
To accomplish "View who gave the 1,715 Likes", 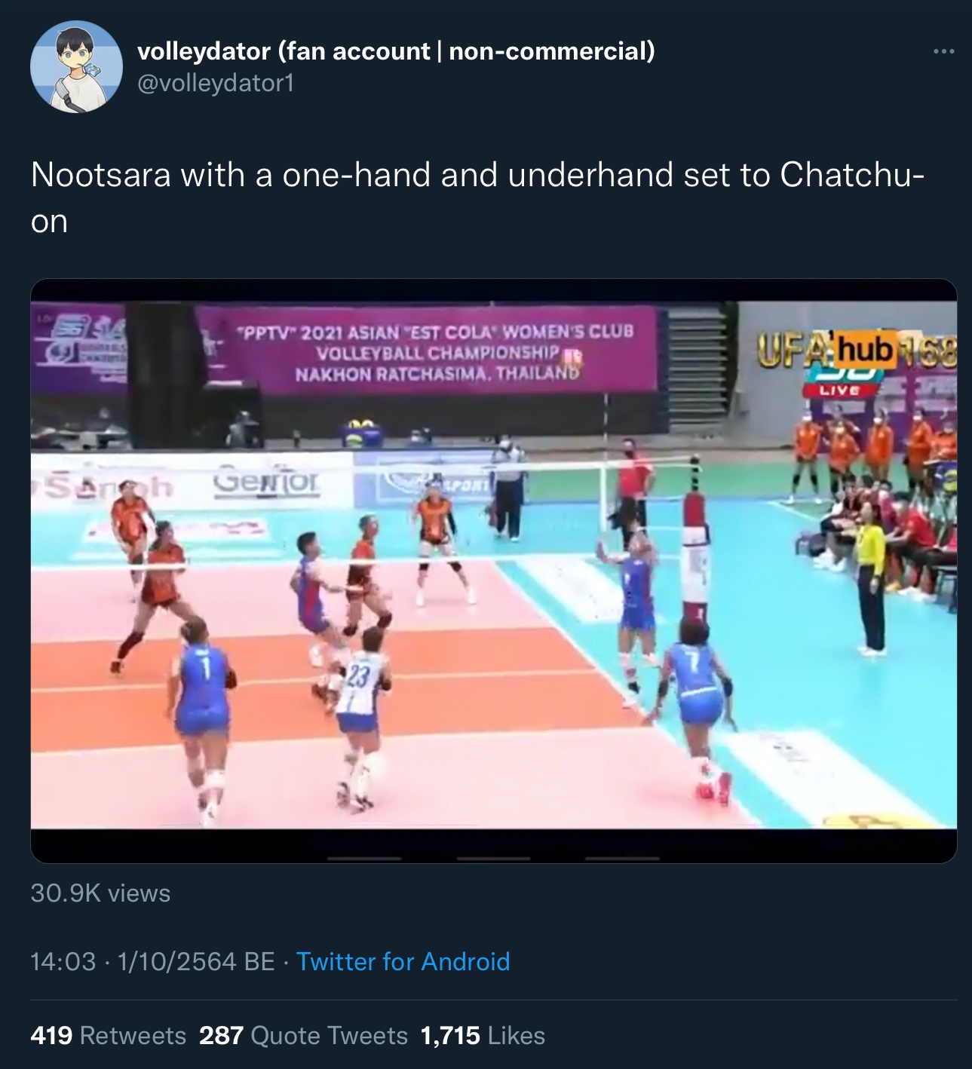I will (483, 1035).
